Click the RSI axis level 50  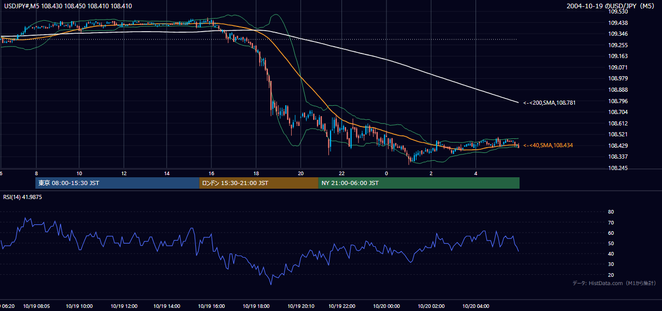coord(611,243)
